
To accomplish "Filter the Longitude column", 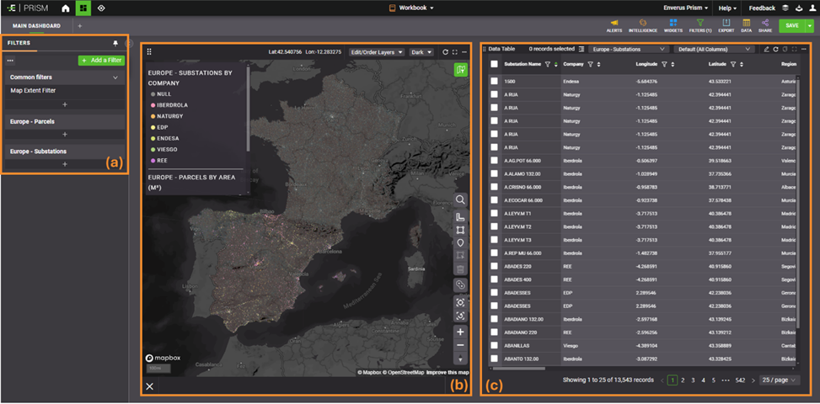I will pyautogui.click(x=663, y=64).
